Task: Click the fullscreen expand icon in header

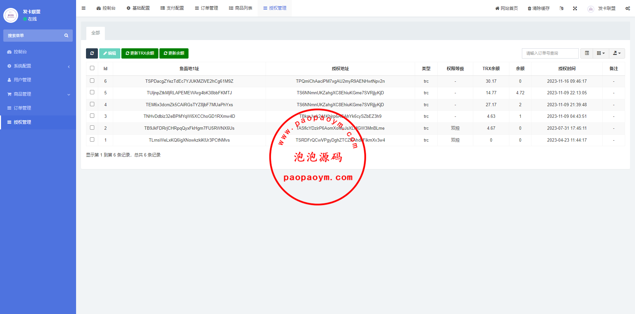Action: pyautogui.click(x=575, y=8)
